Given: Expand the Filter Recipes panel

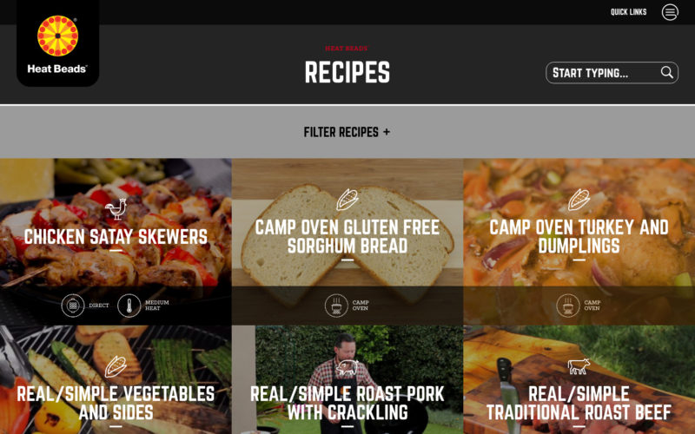Looking at the screenshot, I should 347,132.
